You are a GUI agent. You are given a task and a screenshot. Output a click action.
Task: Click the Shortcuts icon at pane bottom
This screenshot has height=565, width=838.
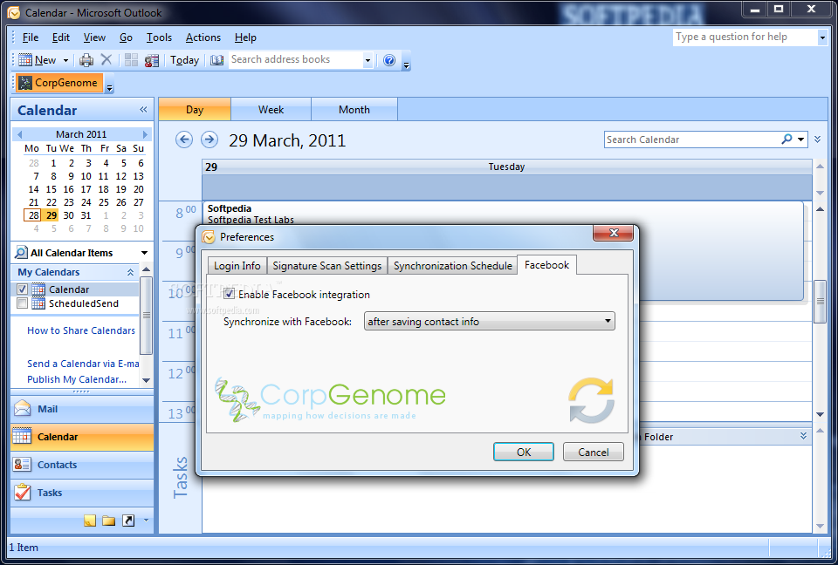click(128, 521)
